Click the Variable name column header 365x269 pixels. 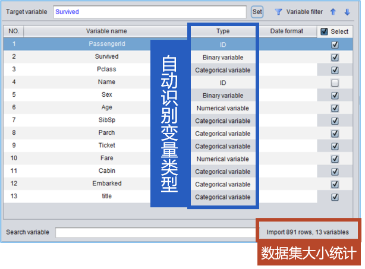click(x=106, y=31)
